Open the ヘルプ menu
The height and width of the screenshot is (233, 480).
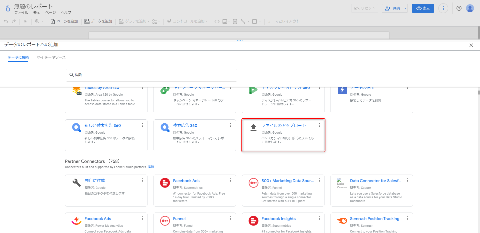click(x=66, y=12)
